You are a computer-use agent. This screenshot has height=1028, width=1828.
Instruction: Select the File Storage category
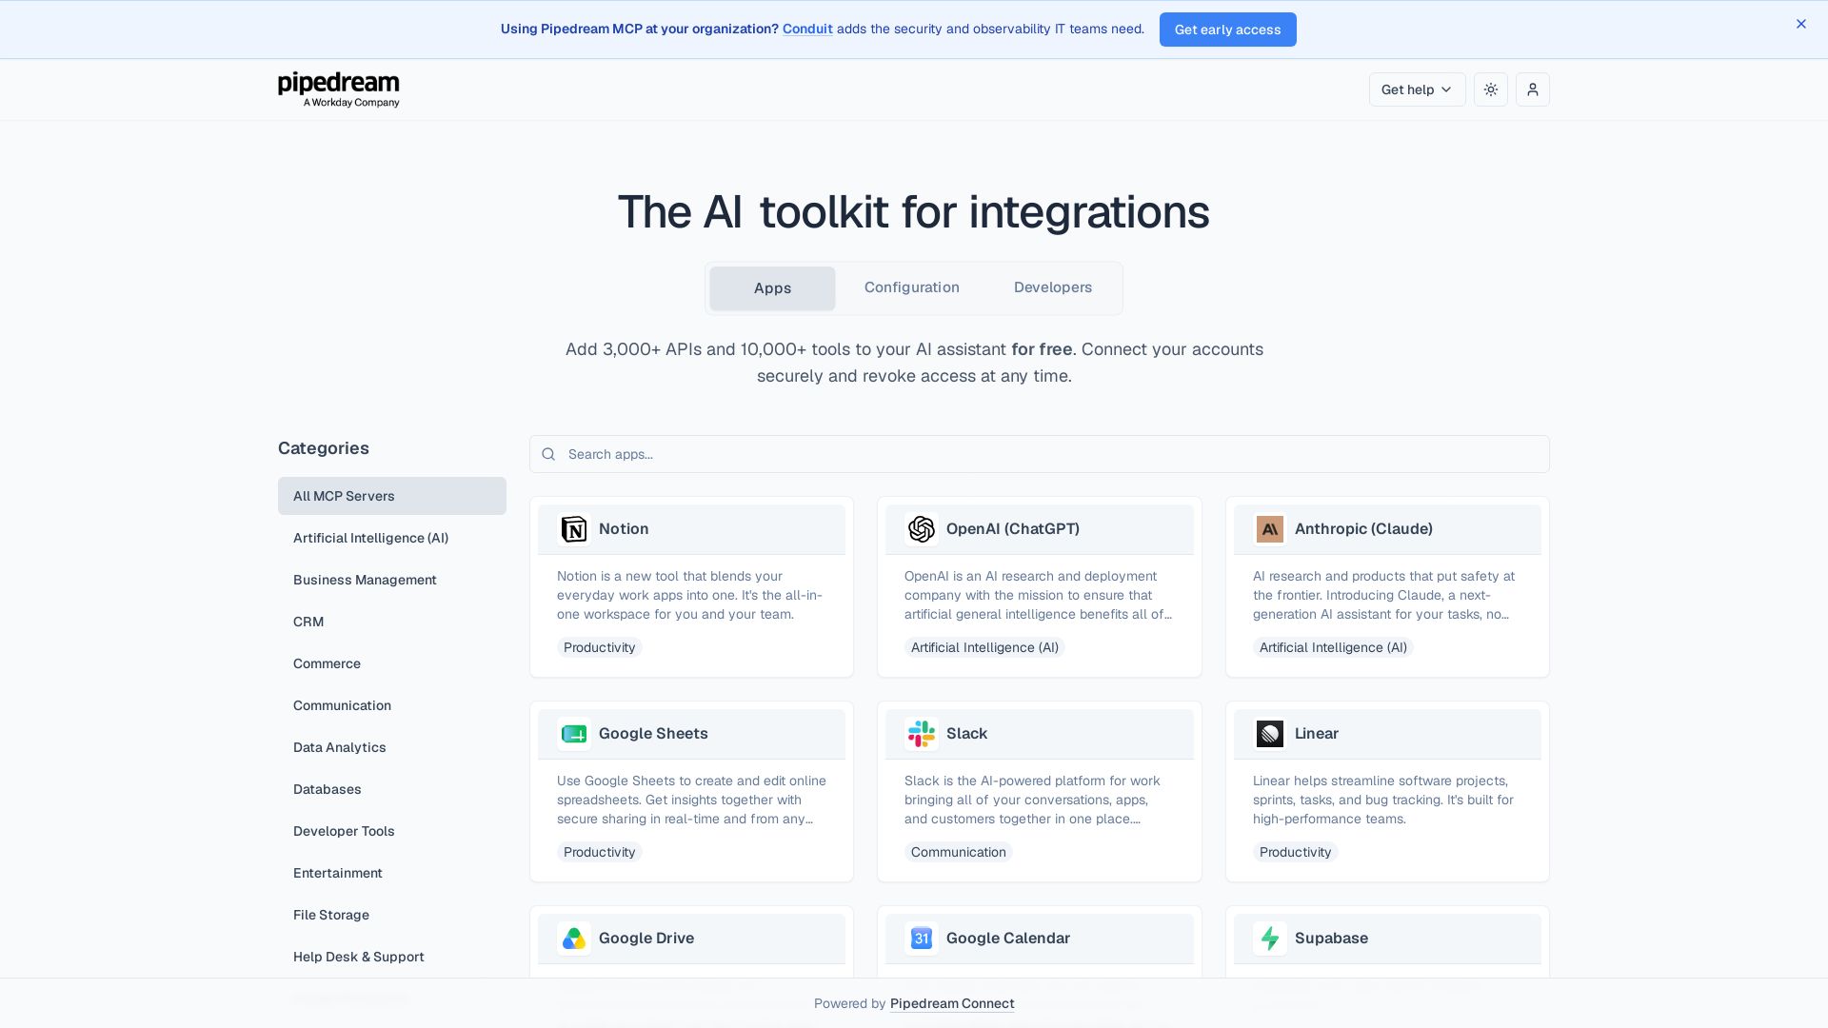[392, 915]
